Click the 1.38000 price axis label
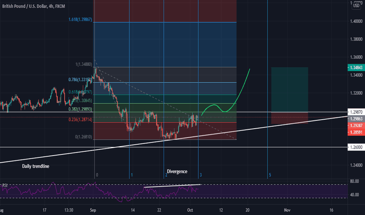The image size is (365, 215). coord(356,39)
